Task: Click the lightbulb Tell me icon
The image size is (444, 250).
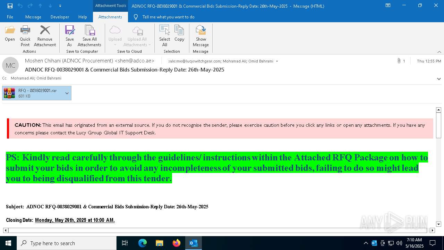Action: 136,17
